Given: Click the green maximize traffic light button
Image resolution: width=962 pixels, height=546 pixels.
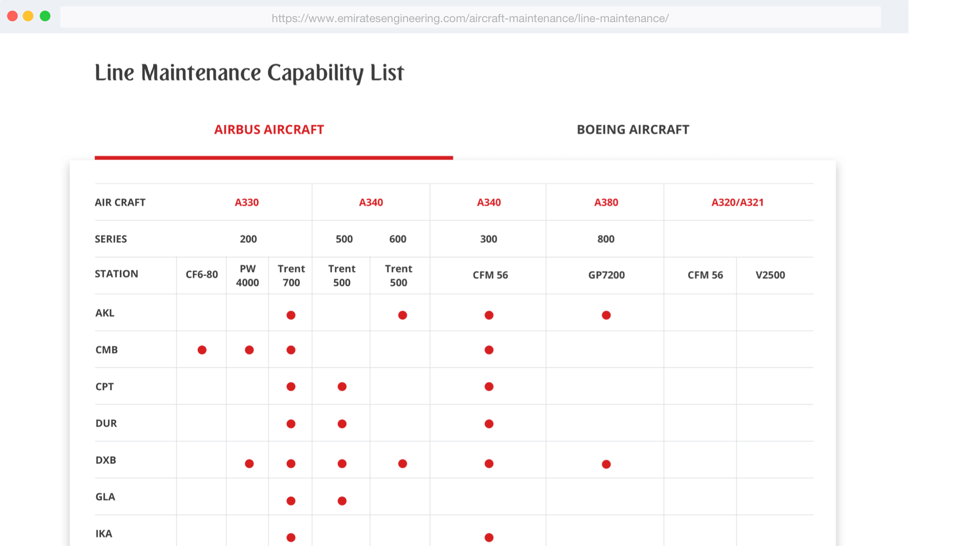Looking at the screenshot, I should tap(45, 15).
